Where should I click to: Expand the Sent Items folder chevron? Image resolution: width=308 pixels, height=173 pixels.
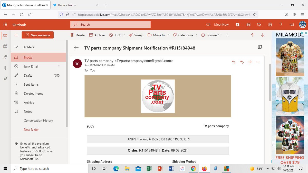(x=16, y=84)
